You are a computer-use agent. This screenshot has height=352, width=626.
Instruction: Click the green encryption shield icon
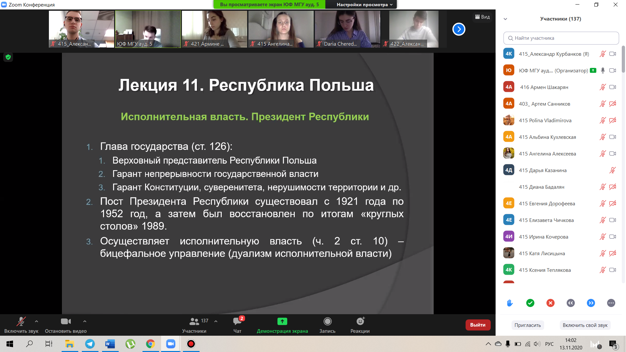[x=8, y=57]
